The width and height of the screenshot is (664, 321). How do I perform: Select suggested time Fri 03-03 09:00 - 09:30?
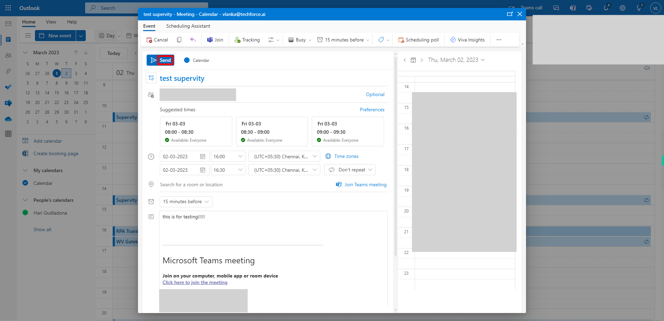(x=348, y=132)
